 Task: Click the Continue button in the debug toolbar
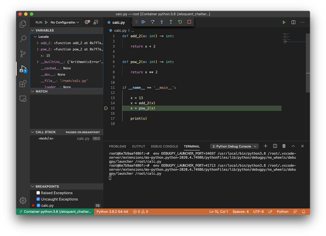tap(143, 22)
